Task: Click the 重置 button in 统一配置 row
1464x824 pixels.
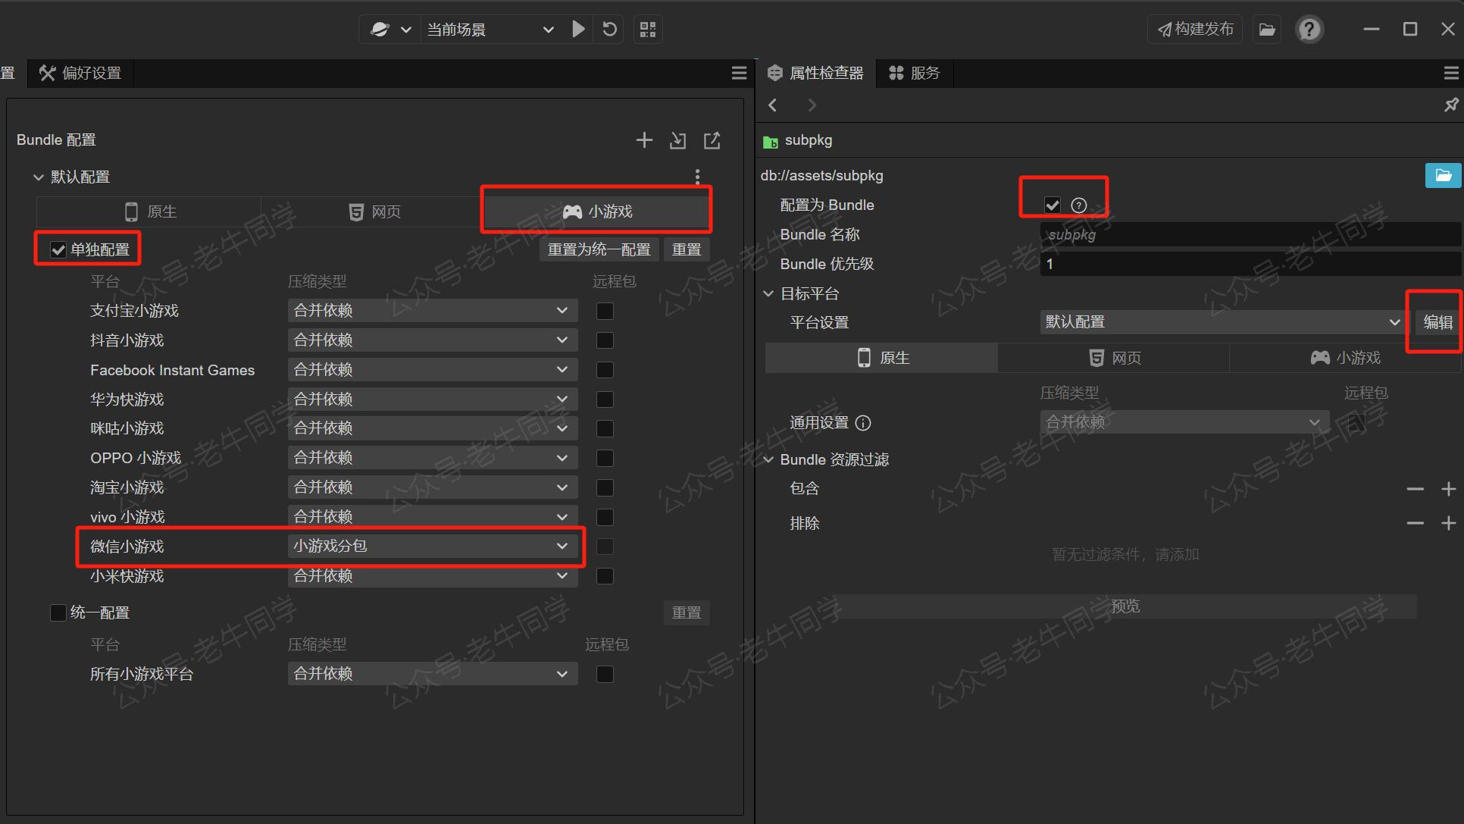Action: 687,613
